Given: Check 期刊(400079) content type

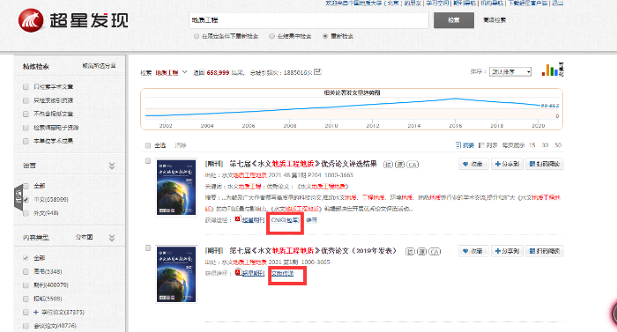Looking at the screenshot, I should [x=26, y=284].
